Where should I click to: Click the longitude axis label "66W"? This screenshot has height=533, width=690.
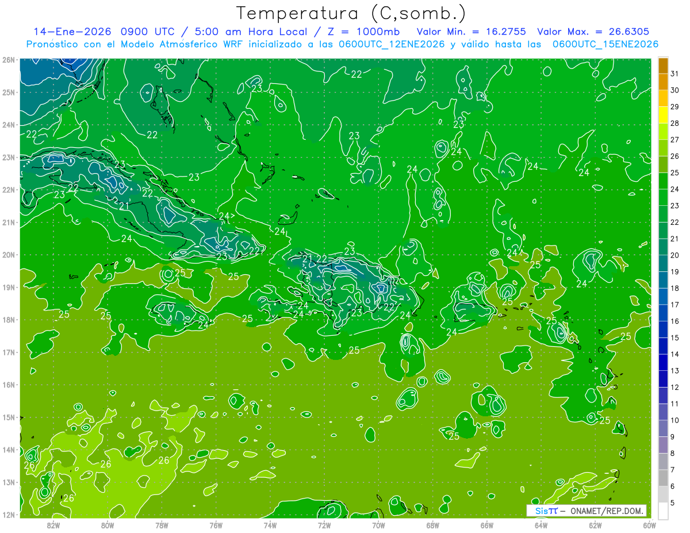click(486, 525)
